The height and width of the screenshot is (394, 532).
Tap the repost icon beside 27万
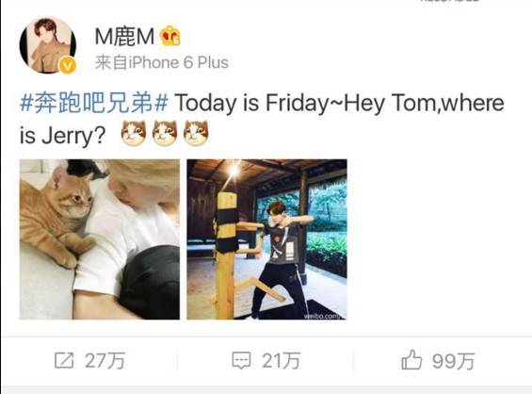64,360
